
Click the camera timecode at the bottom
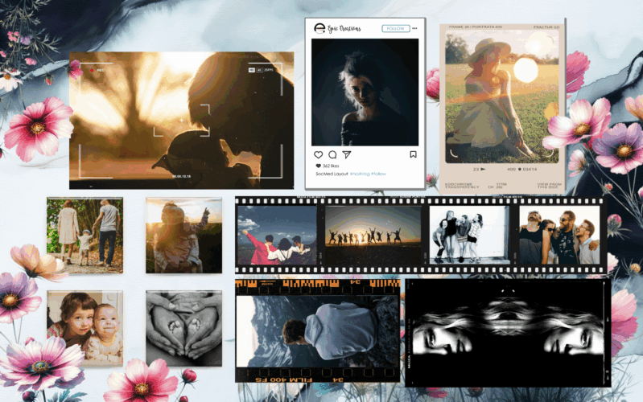182,175
